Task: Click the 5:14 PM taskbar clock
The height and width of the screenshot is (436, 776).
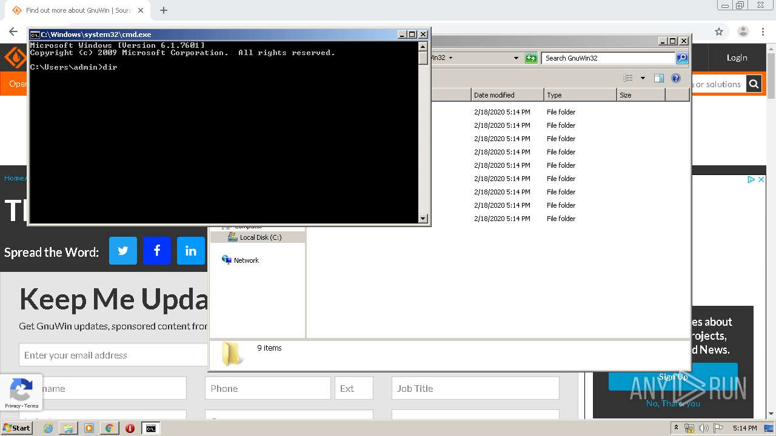Action: (744, 428)
